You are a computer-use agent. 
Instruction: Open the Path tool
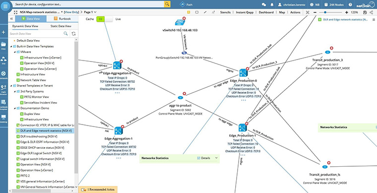click(186, 4)
